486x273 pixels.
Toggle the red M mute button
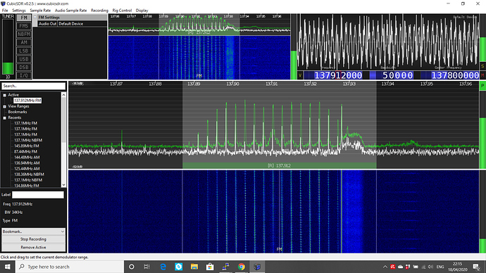pos(482,75)
